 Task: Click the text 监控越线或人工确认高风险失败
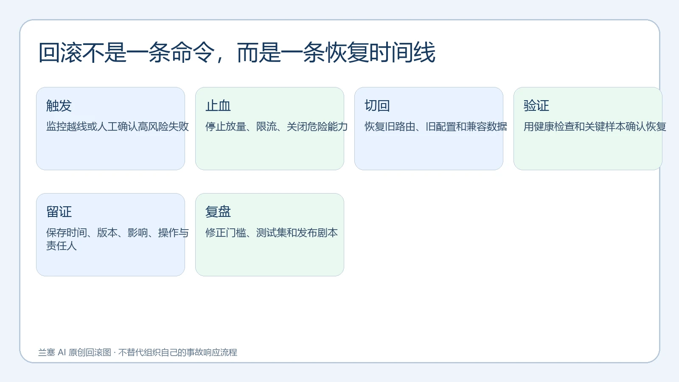click(x=118, y=126)
